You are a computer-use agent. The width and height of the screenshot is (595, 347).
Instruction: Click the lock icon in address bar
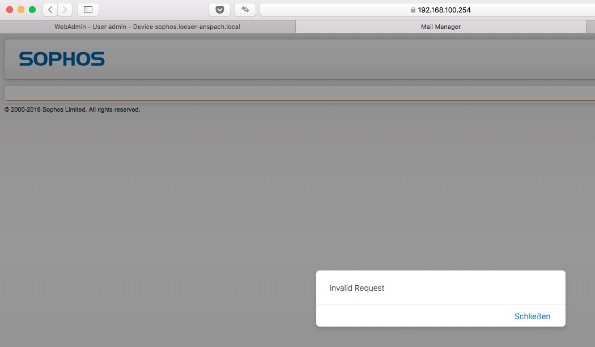pos(413,10)
